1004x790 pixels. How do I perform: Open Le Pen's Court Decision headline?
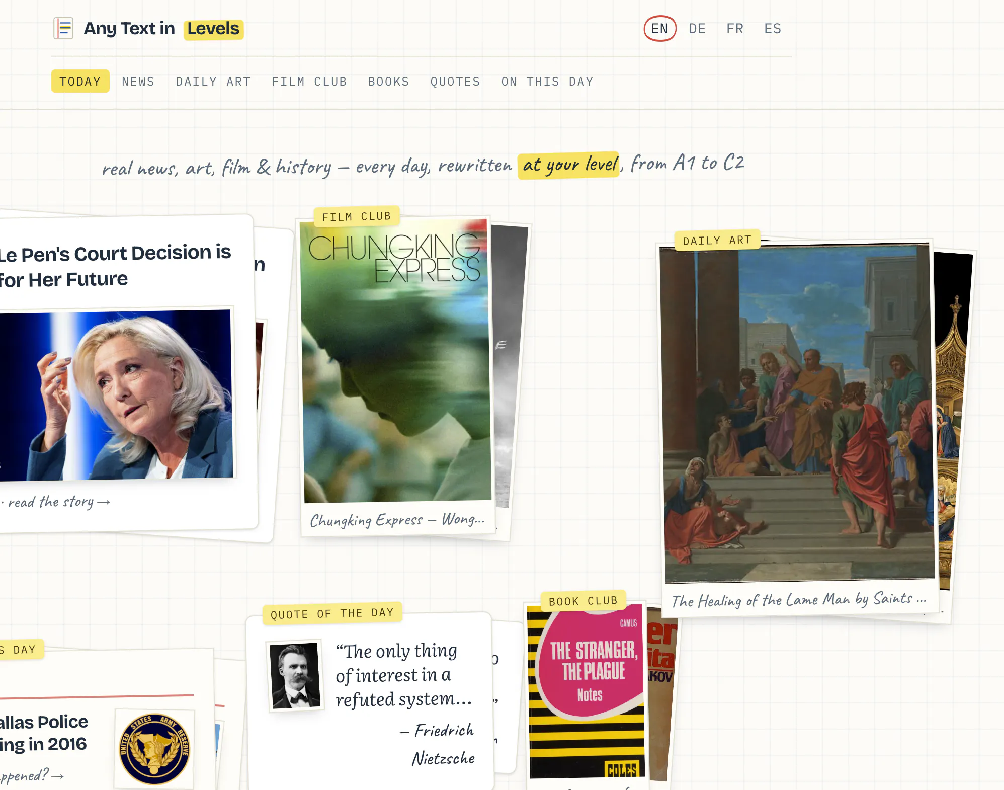pos(115,266)
